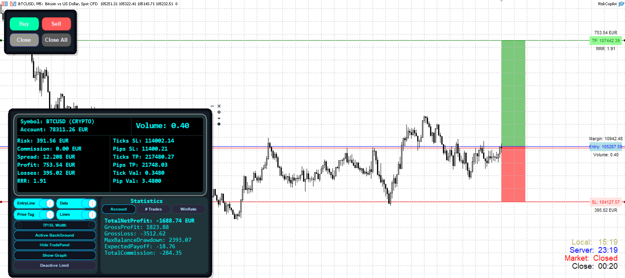The width and height of the screenshot is (625, 278).
Task: Click the Hide TradePanel button
Action: (x=55, y=245)
